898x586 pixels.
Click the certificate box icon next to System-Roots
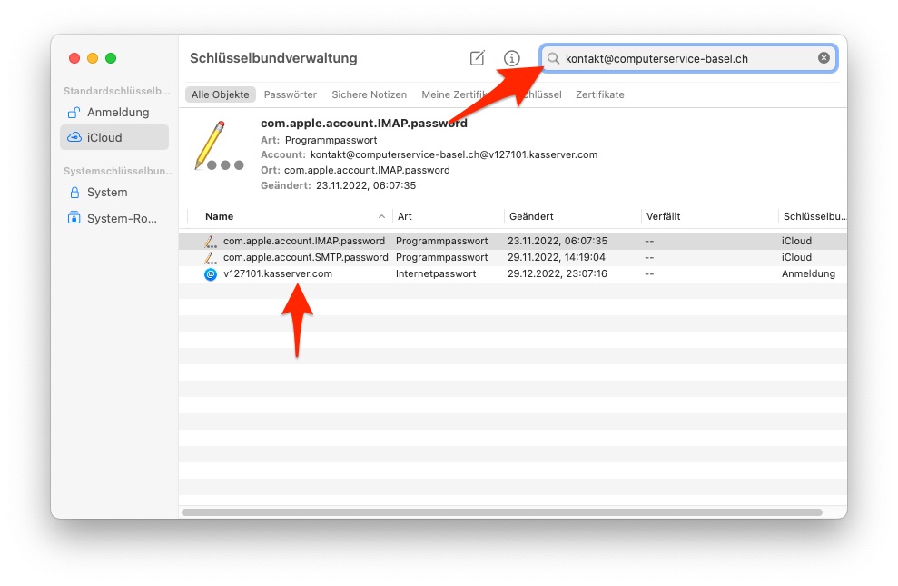click(x=74, y=218)
